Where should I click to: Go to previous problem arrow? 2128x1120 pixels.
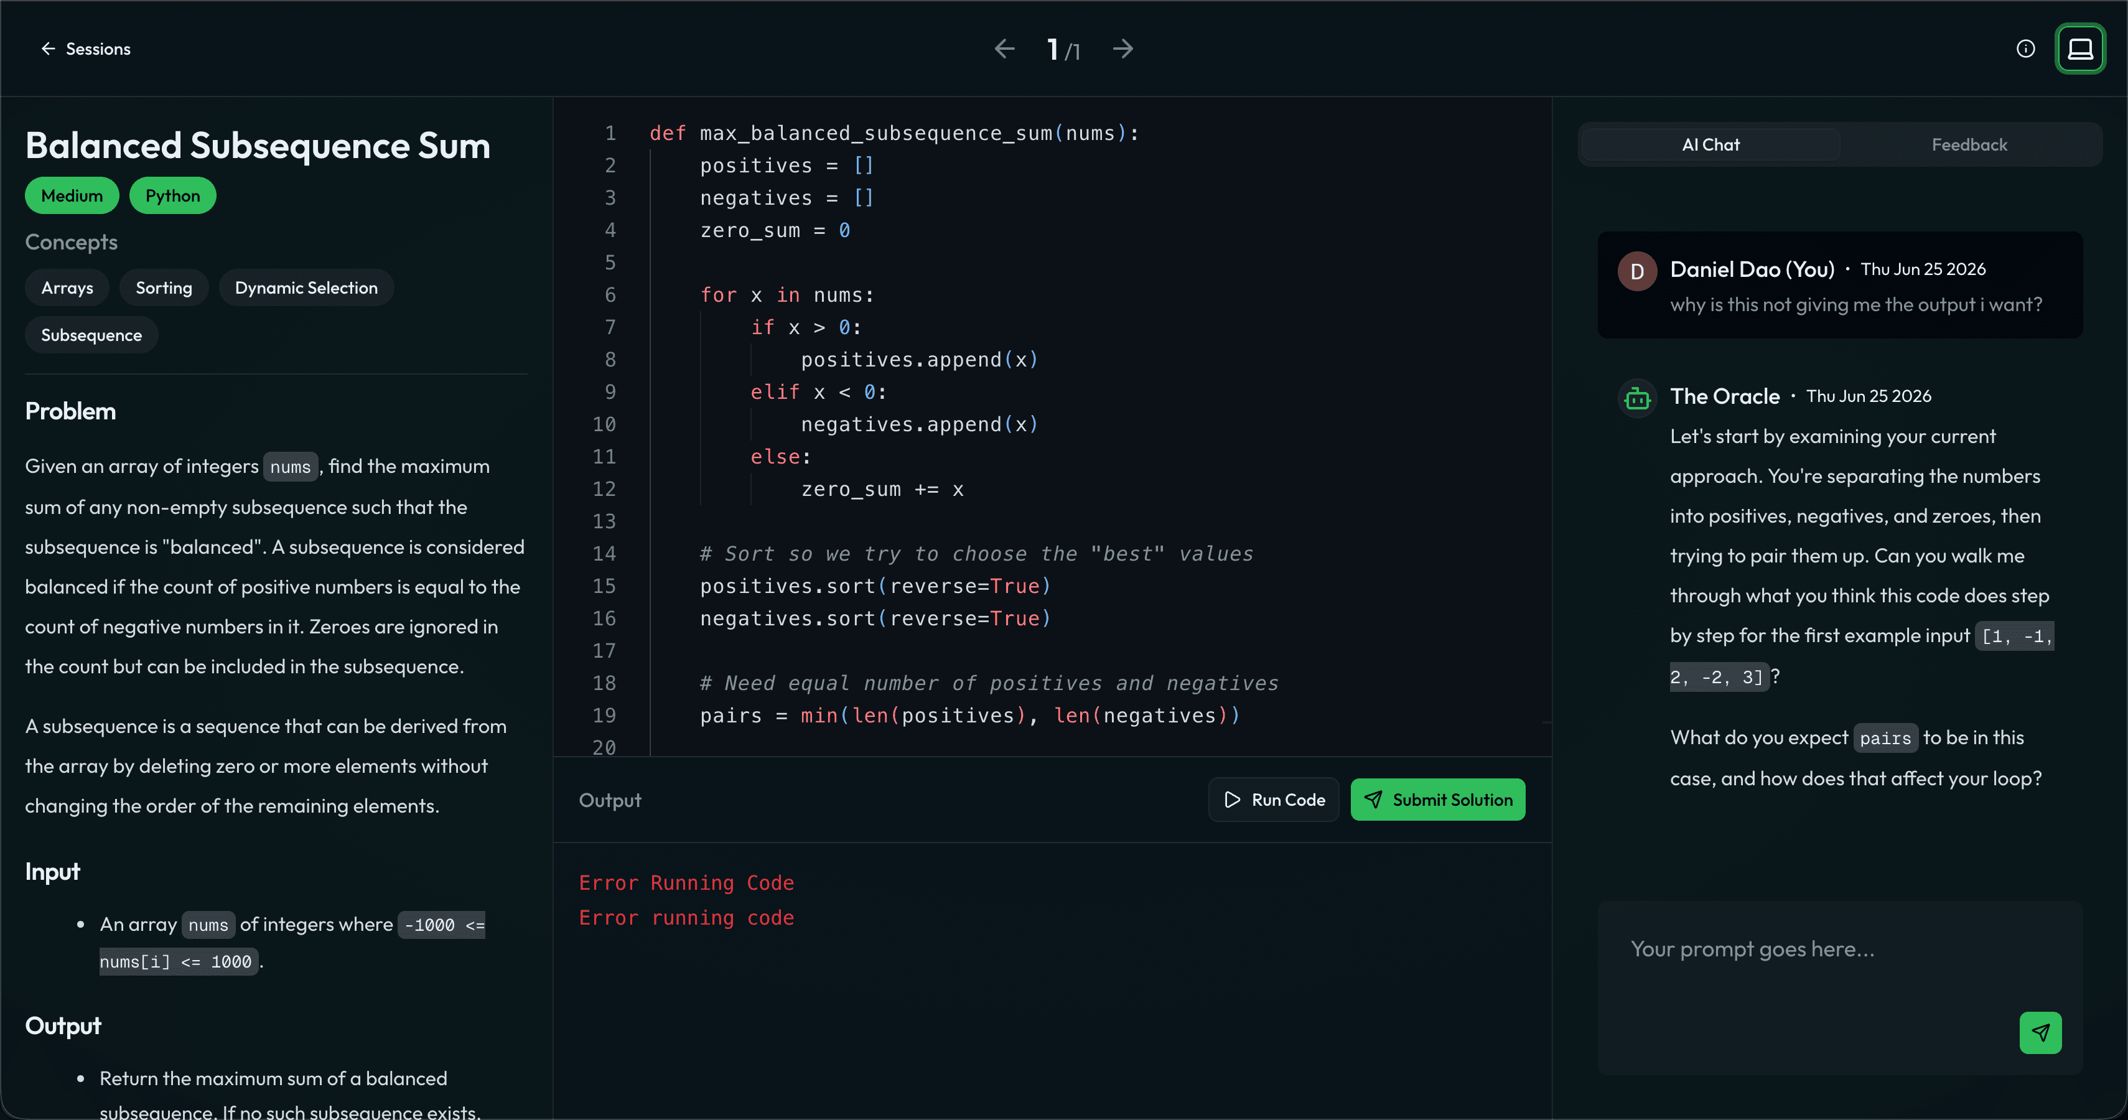[1004, 49]
